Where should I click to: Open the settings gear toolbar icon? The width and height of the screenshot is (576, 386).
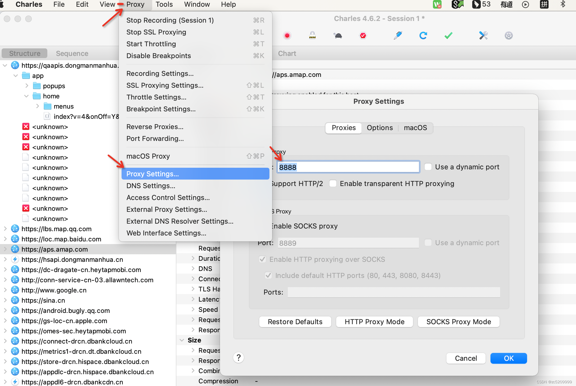[x=509, y=35]
